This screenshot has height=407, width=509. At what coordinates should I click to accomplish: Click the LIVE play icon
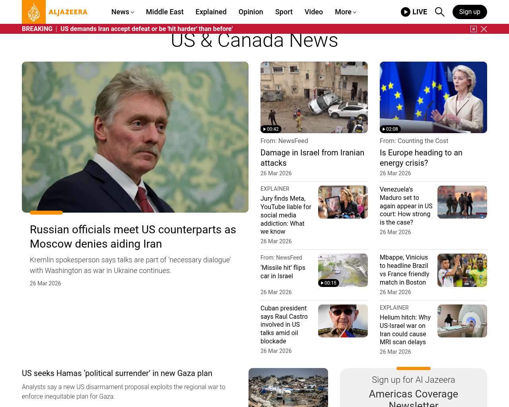point(406,12)
